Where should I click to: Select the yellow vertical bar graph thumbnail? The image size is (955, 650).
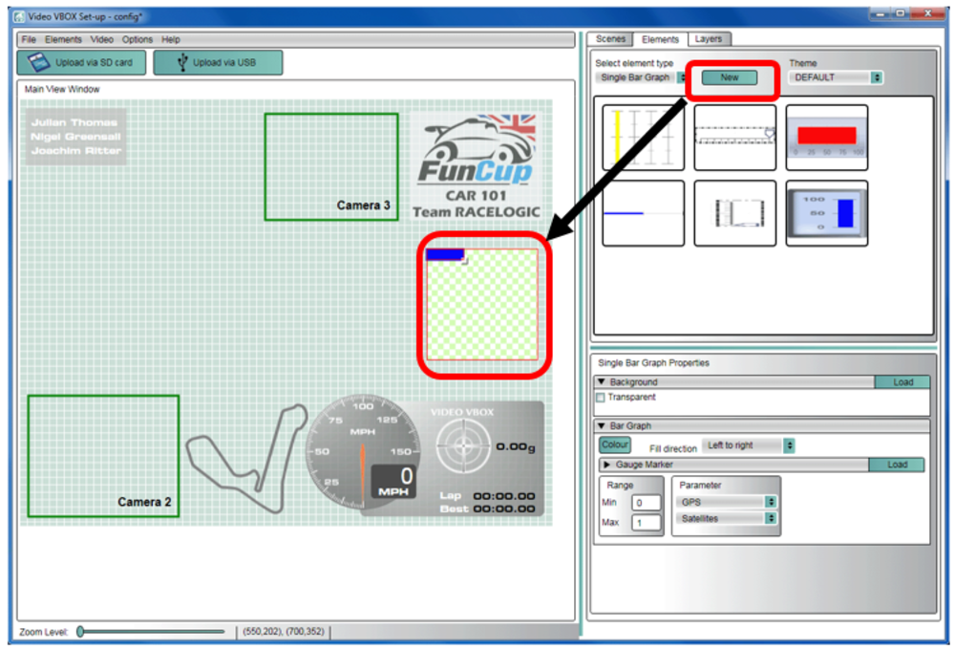tap(643, 138)
